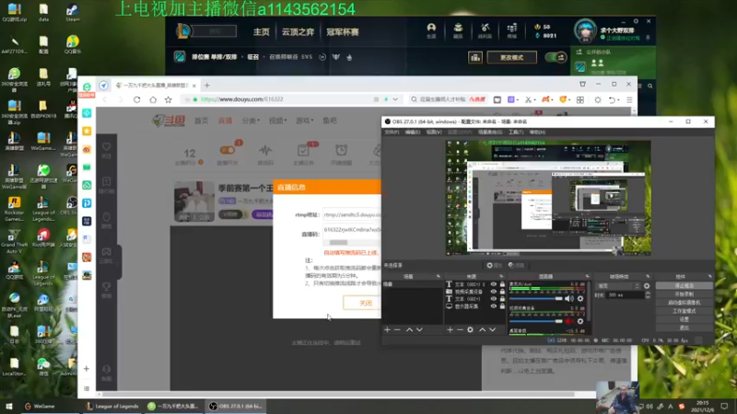Open OBS 编辑 menu
The image size is (737, 414).
click(412, 132)
